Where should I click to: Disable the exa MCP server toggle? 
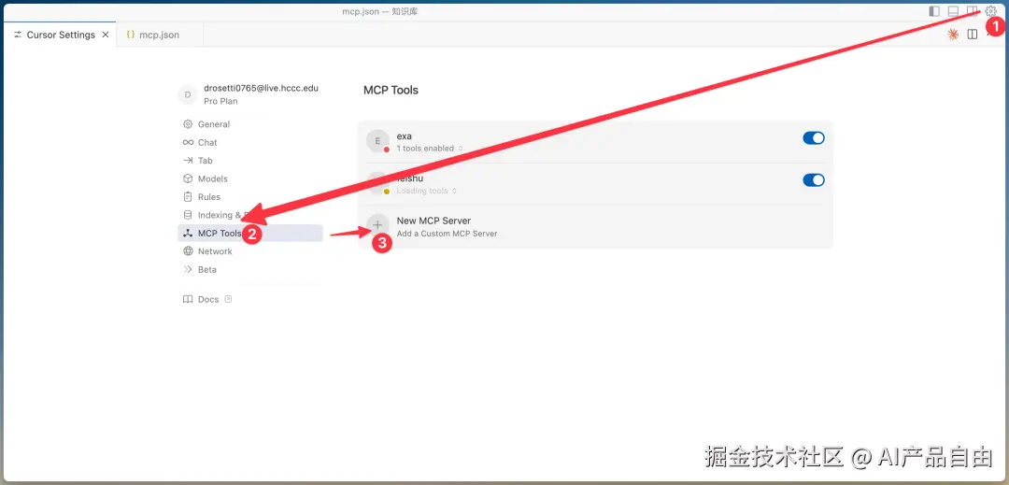[x=814, y=138]
